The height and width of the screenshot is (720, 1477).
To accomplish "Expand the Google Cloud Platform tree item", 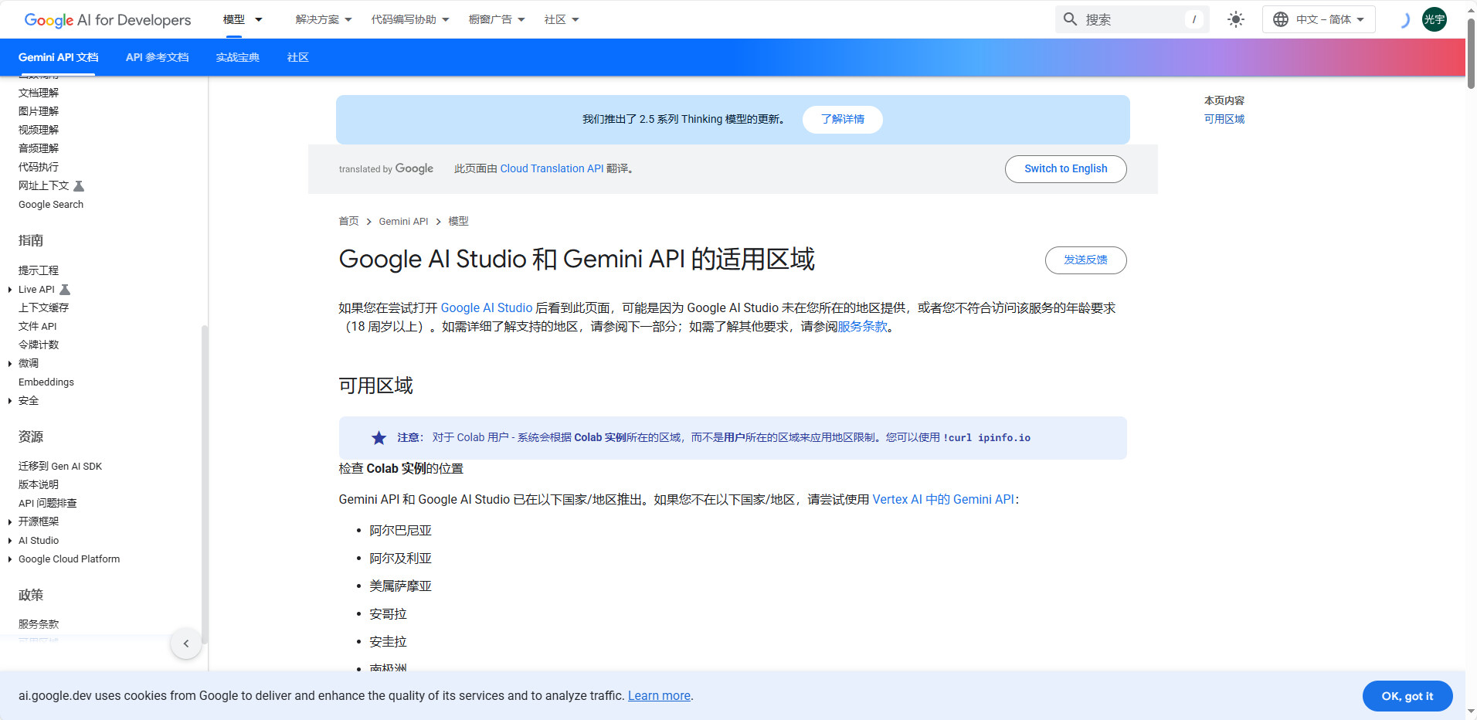I will (10, 559).
